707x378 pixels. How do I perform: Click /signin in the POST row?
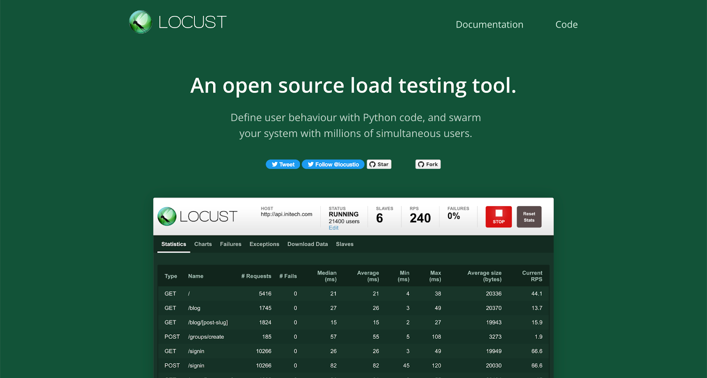pyautogui.click(x=196, y=366)
